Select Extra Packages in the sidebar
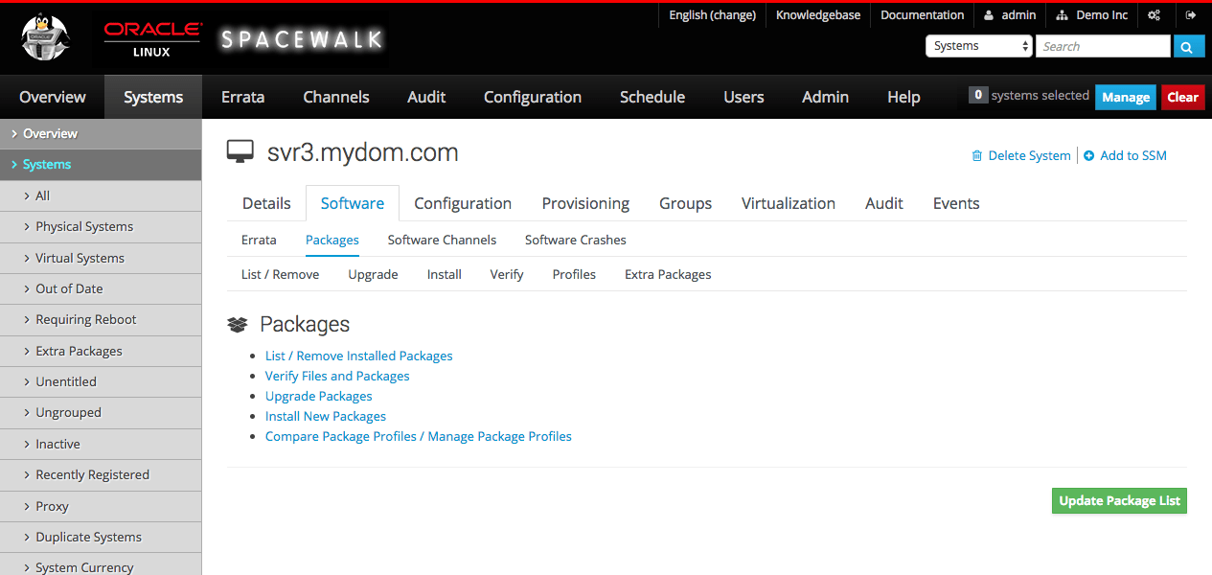1212x575 pixels. pyautogui.click(x=101, y=351)
